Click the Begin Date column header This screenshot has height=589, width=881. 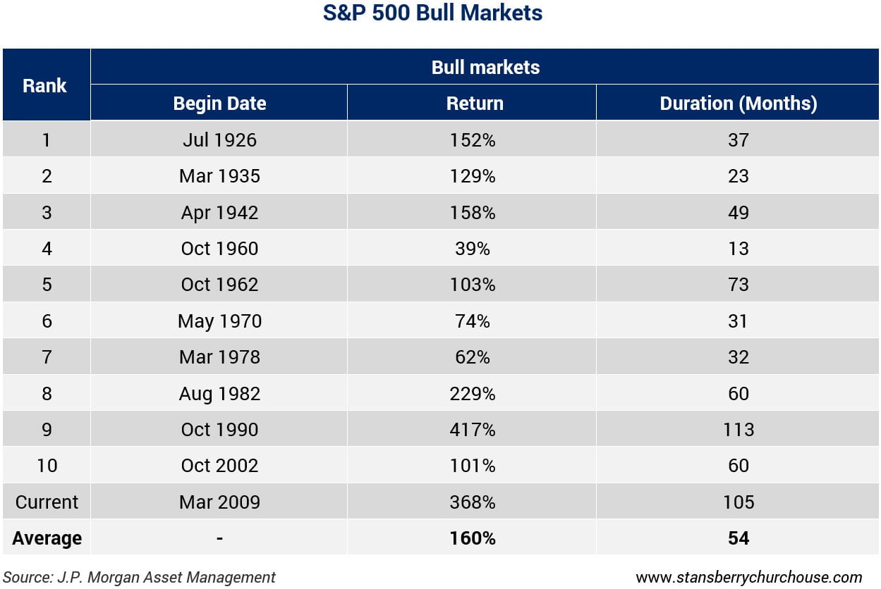[x=219, y=104]
